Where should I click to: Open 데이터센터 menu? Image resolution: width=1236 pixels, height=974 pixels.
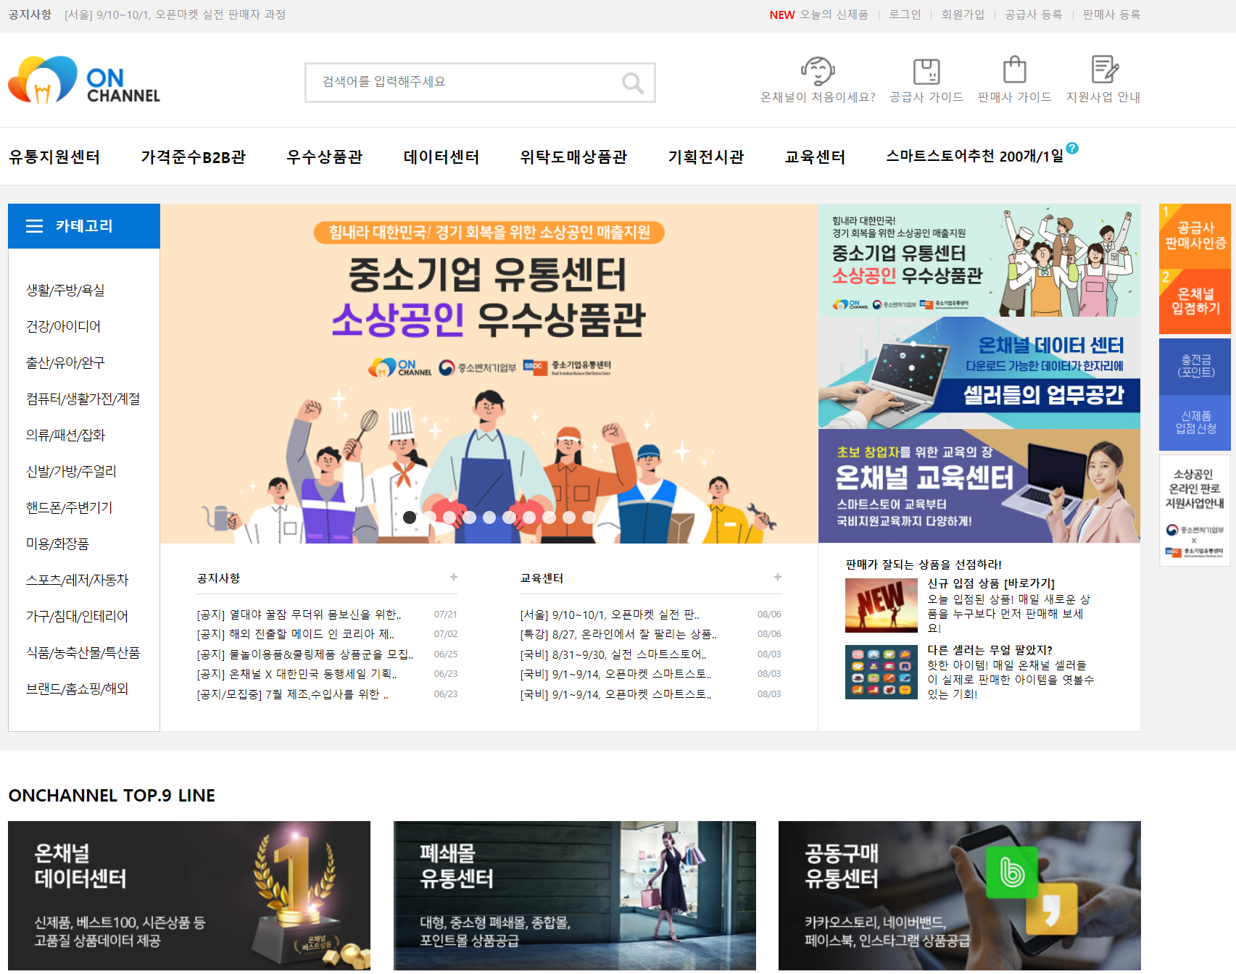(x=441, y=157)
